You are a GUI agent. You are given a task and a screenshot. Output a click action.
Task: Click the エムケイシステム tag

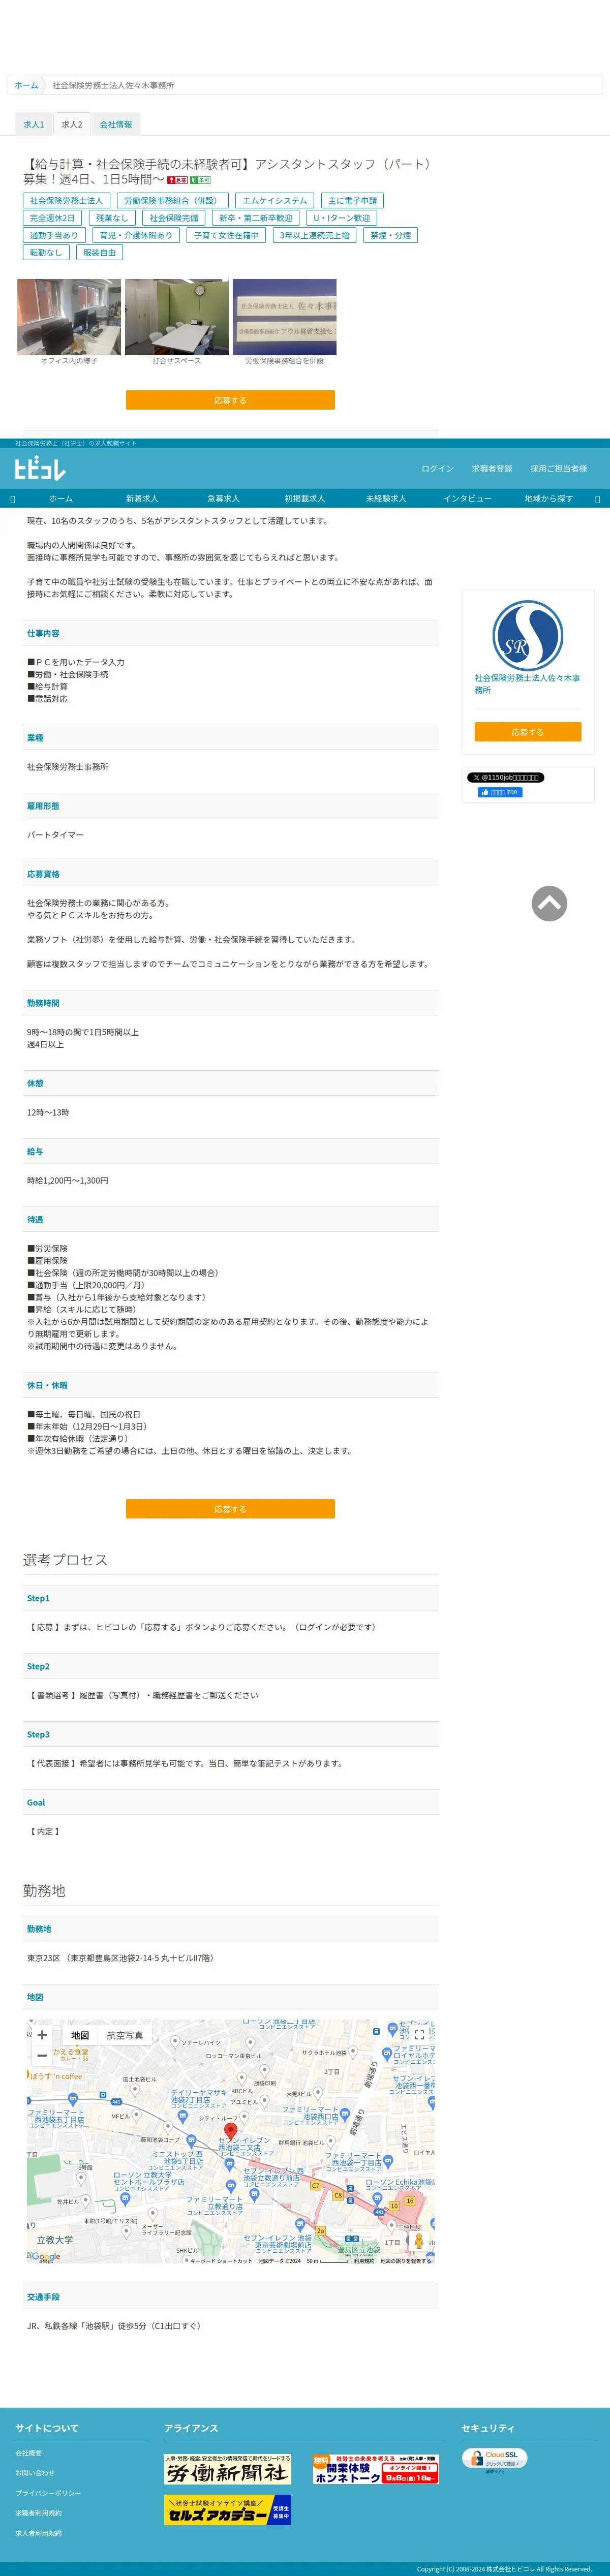[275, 201]
